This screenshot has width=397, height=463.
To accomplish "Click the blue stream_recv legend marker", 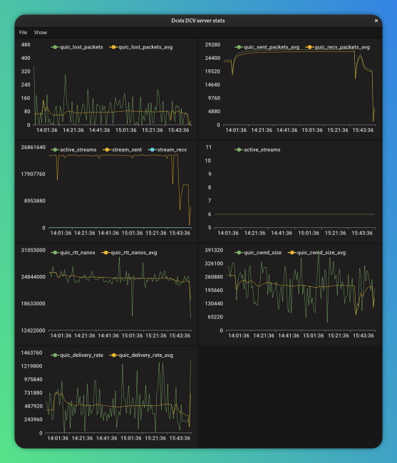I will (x=152, y=150).
